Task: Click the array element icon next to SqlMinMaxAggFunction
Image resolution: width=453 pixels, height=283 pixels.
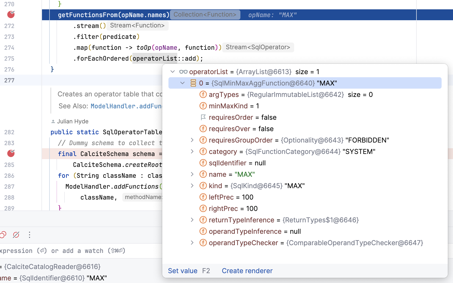Action: pos(193,83)
